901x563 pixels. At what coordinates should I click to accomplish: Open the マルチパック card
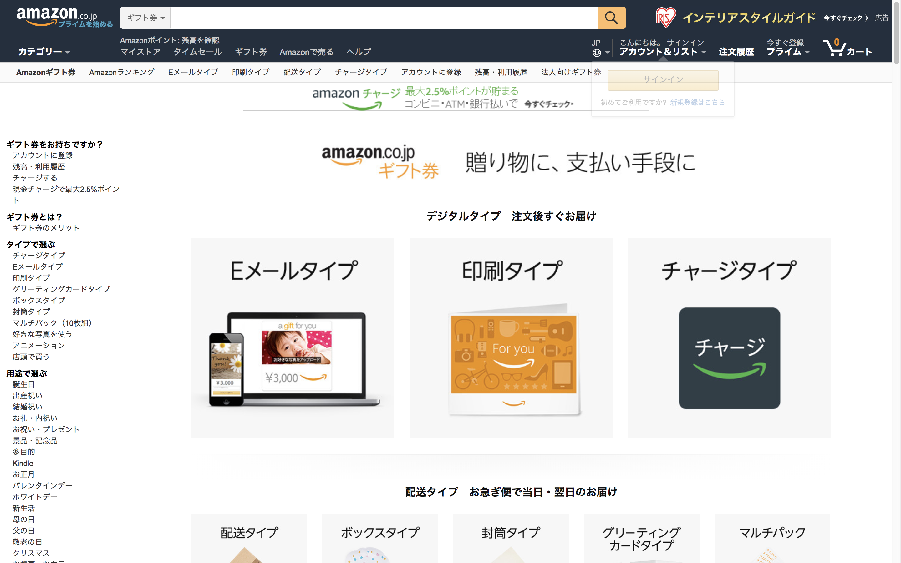pyautogui.click(x=772, y=538)
